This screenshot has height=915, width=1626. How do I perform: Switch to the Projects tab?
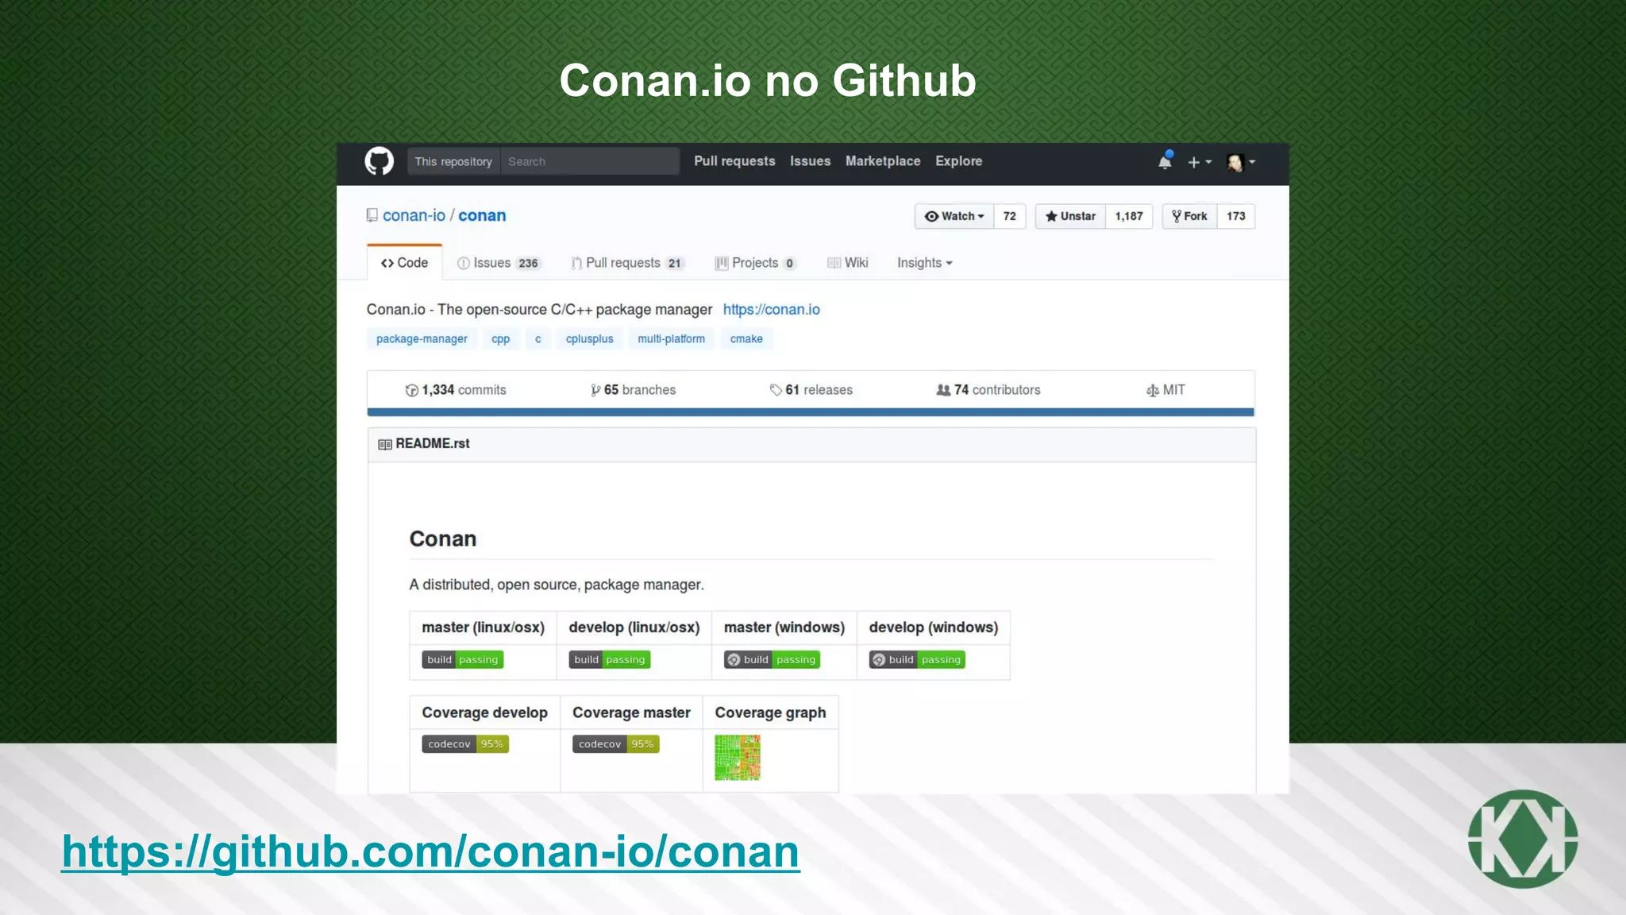click(x=756, y=263)
